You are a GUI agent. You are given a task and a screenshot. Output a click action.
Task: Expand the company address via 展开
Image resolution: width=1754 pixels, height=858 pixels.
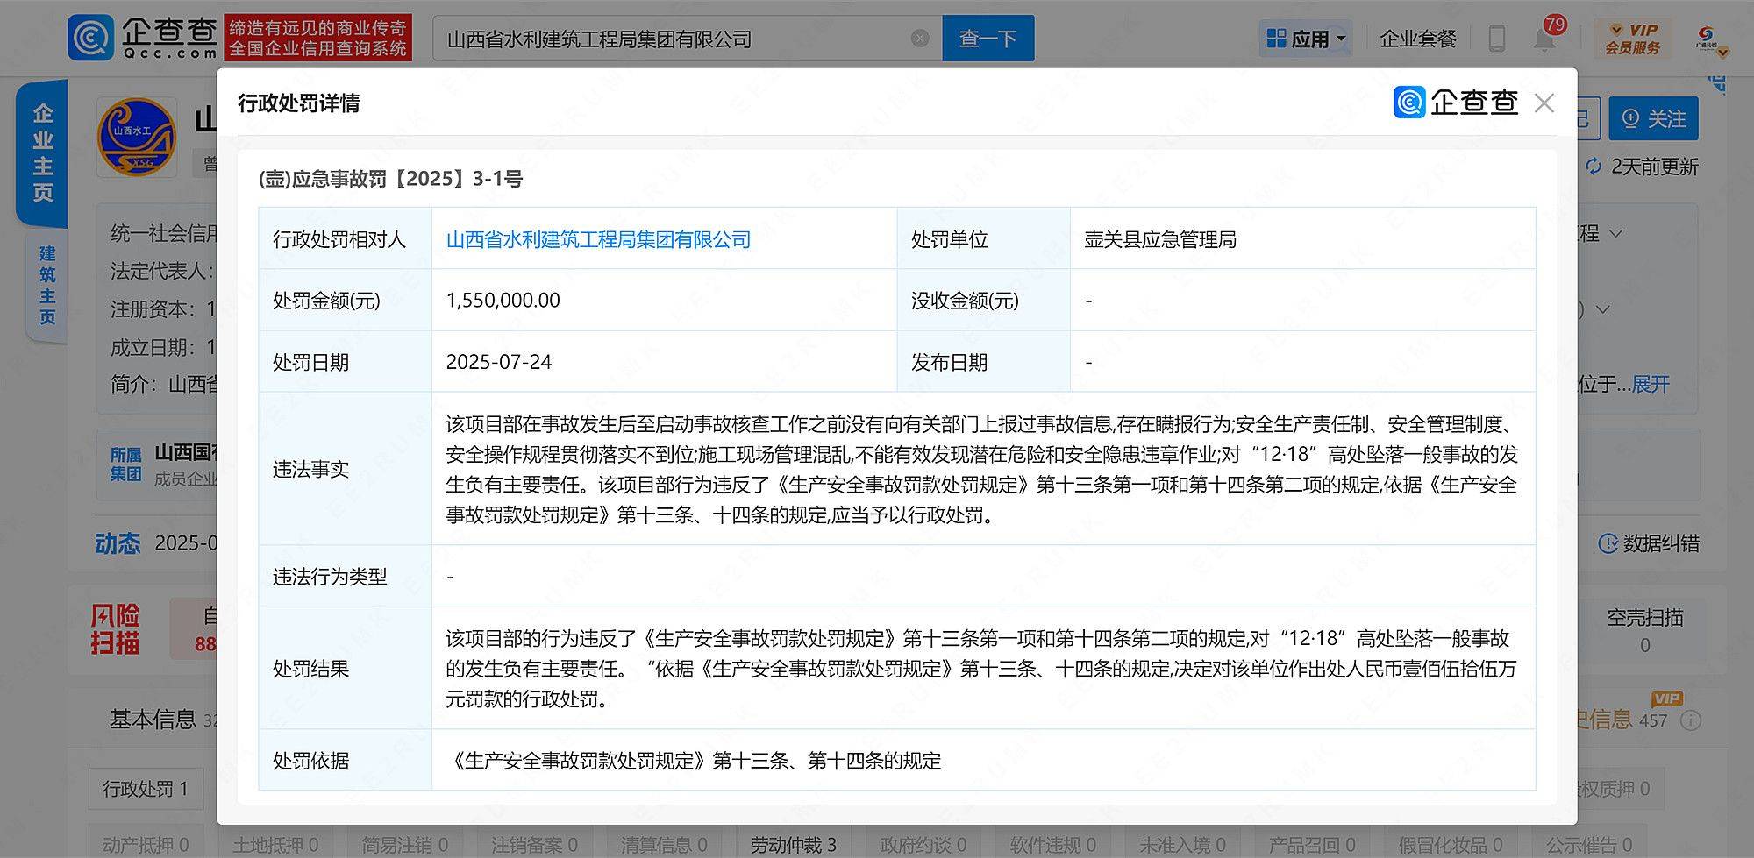[1651, 384]
